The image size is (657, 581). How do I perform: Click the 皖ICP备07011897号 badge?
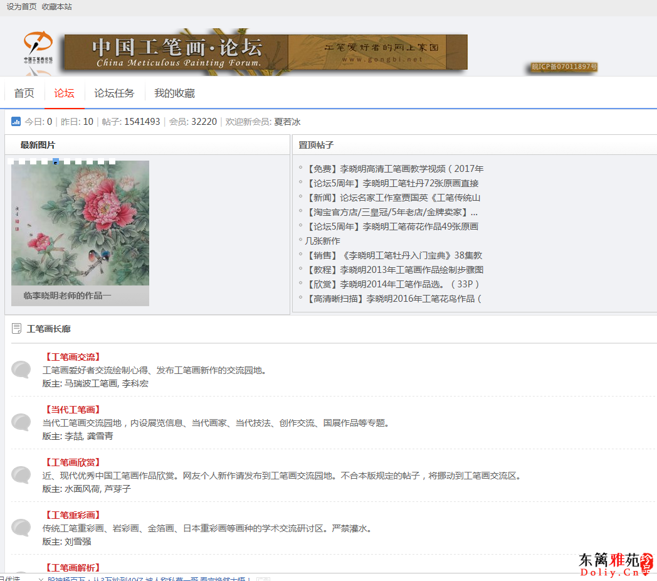564,67
